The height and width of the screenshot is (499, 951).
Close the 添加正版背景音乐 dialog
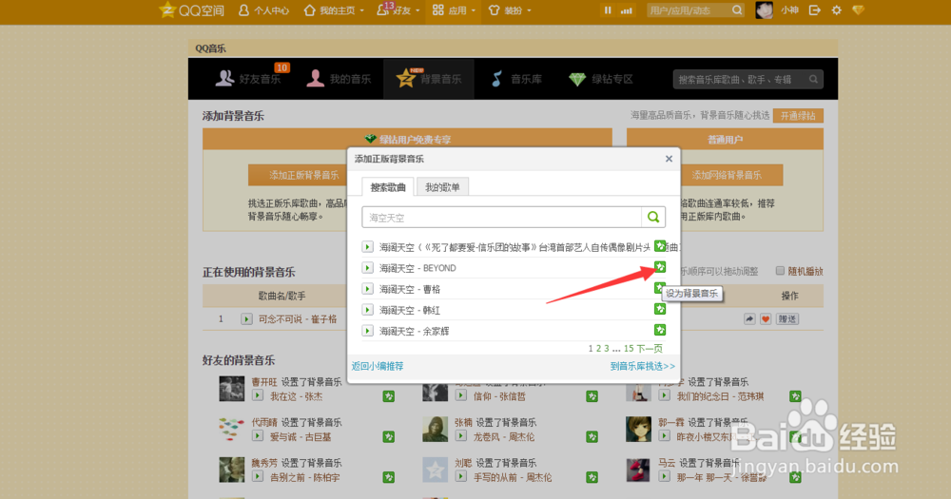(x=669, y=159)
